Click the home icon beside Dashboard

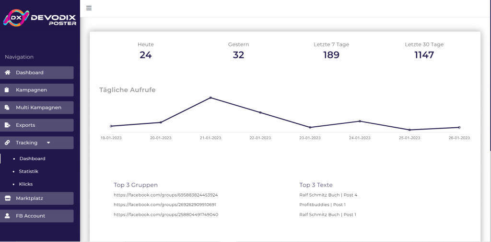point(7,73)
